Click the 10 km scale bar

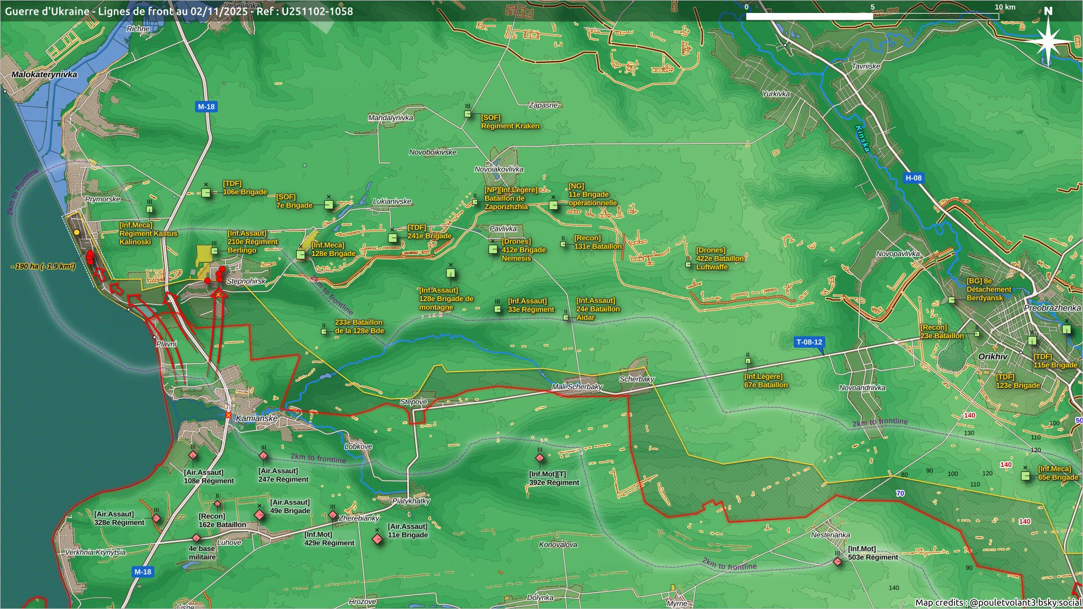[872, 16]
